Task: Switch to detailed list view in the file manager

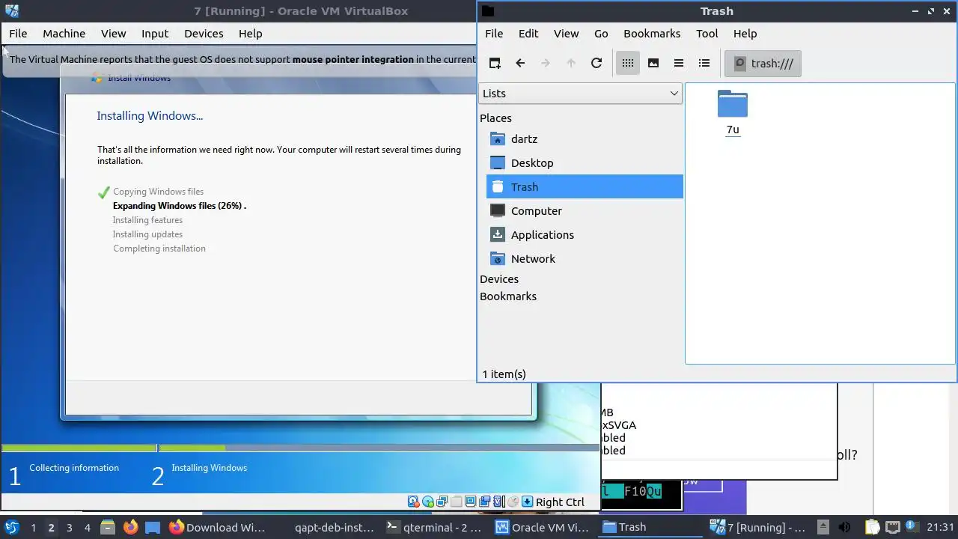Action: tap(704, 63)
